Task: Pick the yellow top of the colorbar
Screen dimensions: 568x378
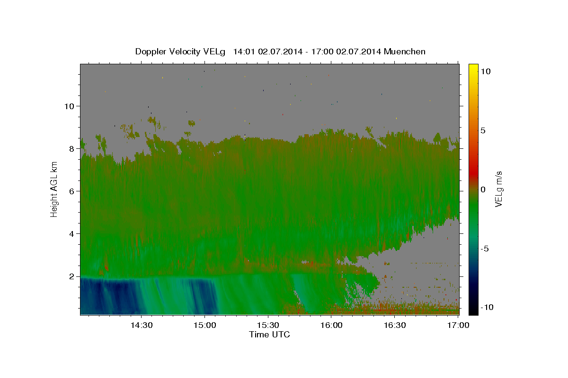Action: pyautogui.click(x=473, y=69)
